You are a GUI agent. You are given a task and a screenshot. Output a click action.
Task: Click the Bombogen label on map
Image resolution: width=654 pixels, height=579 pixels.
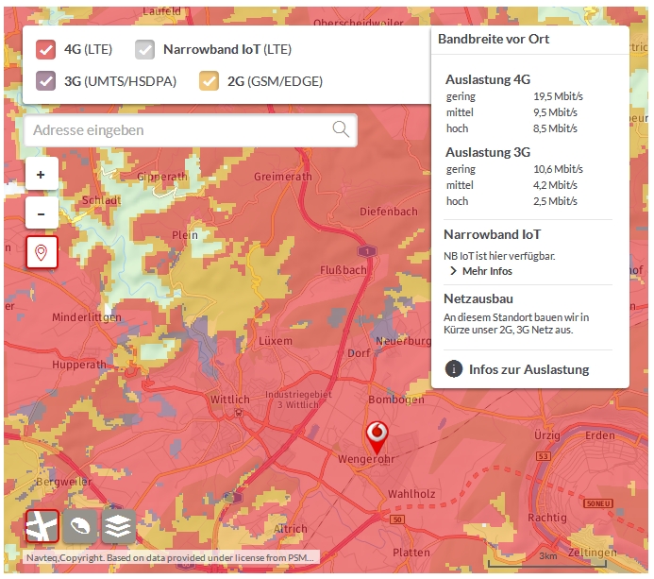(x=395, y=400)
